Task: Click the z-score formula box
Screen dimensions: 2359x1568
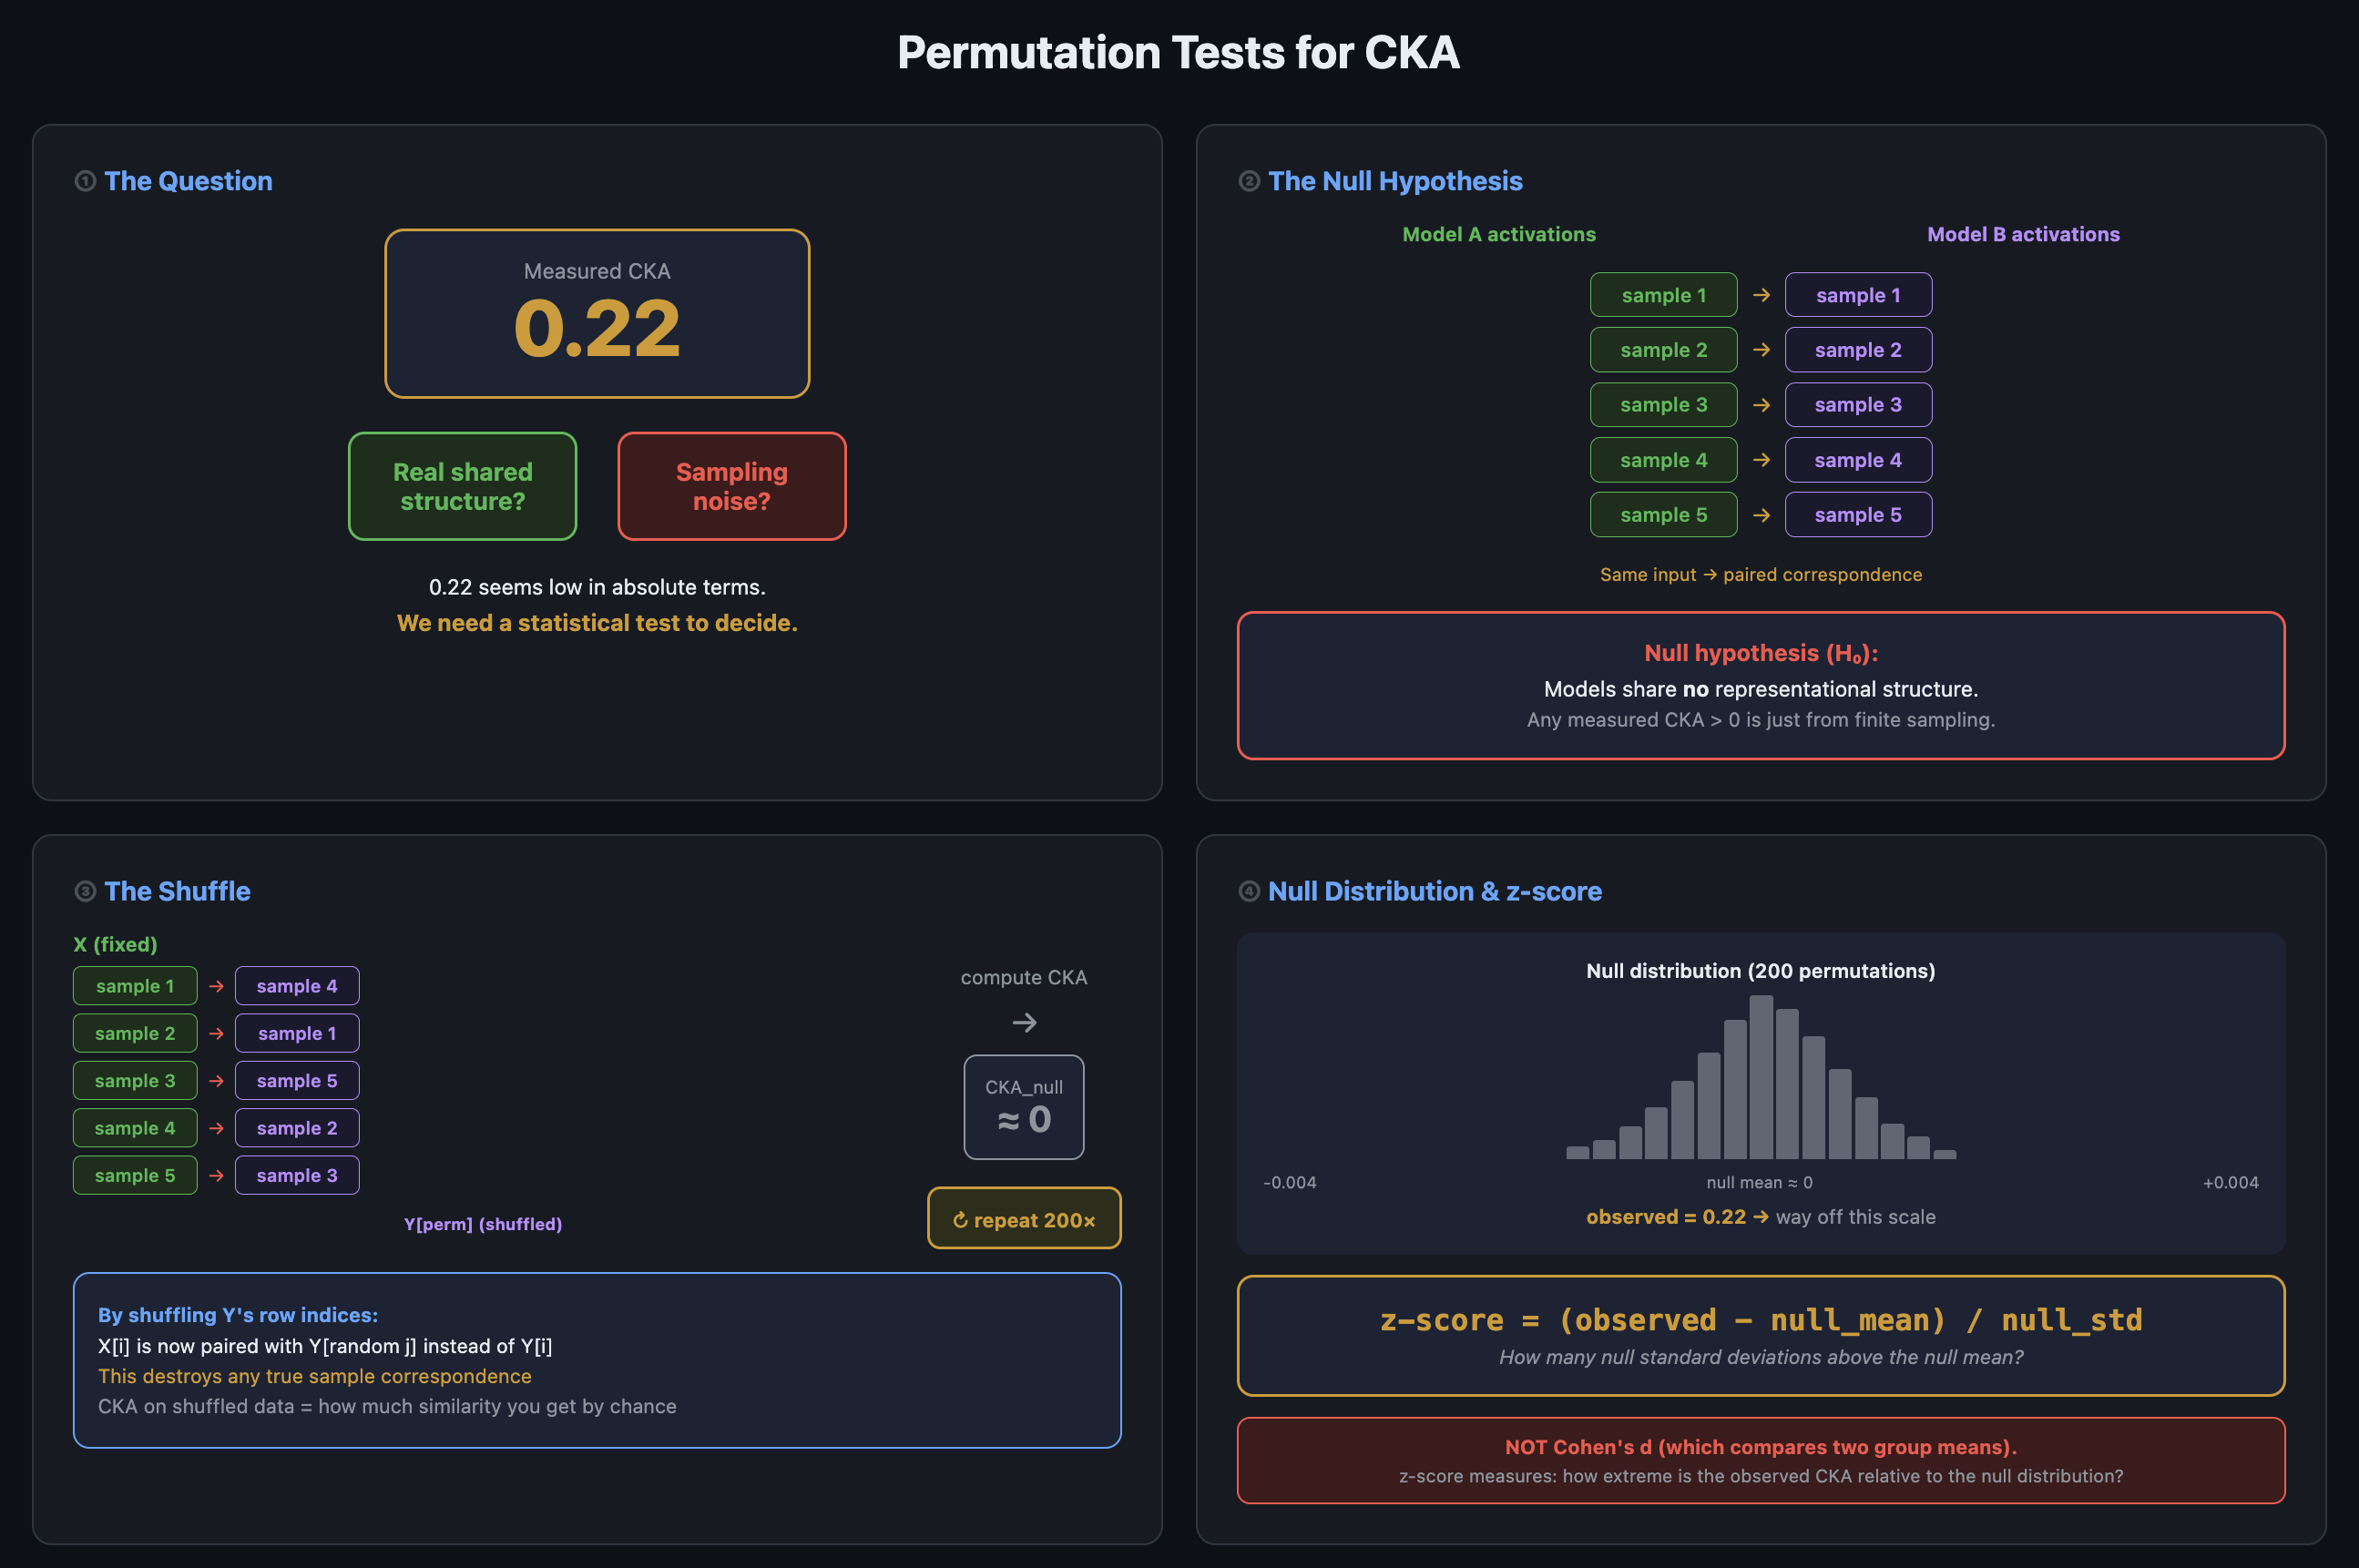Action: tap(1760, 1335)
